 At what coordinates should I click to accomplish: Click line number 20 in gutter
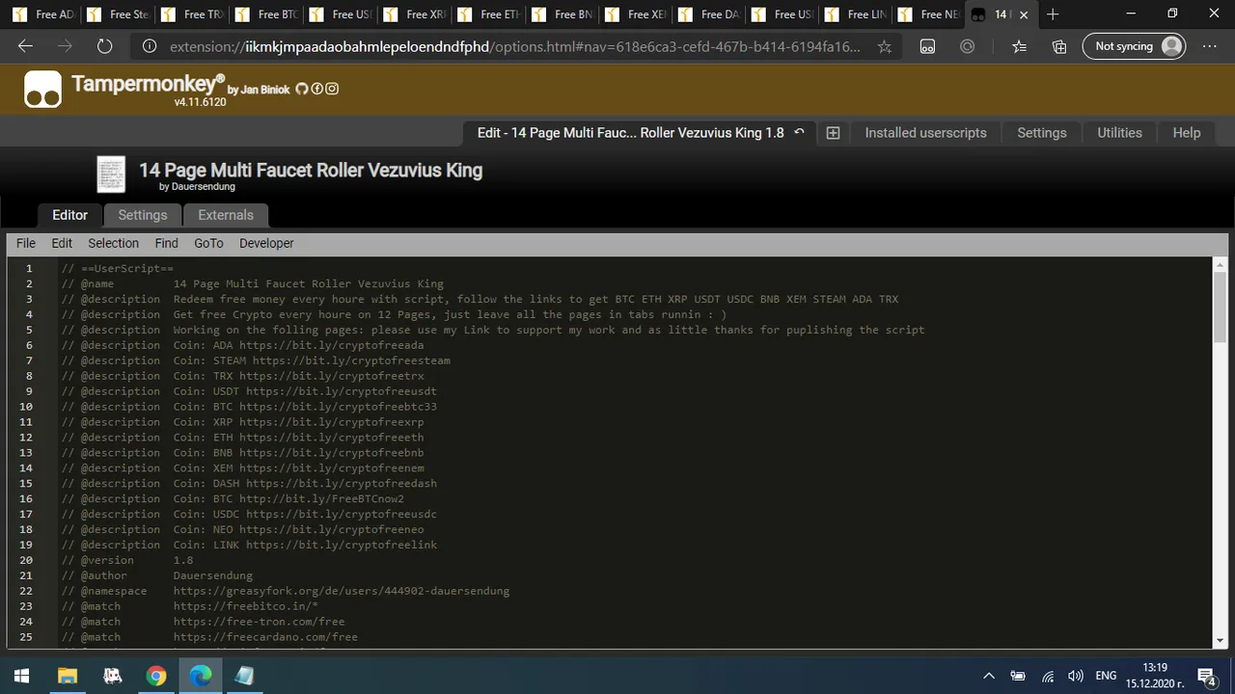pyautogui.click(x=26, y=560)
